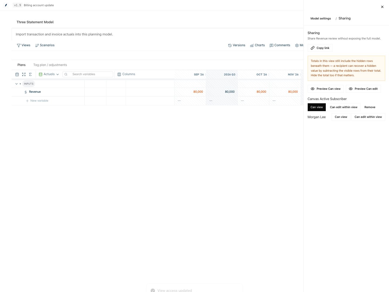This screenshot has width=389, height=292.
Task: Set Morgan Lee to Can edit within view
Action: pyautogui.click(x=368, y=117)
